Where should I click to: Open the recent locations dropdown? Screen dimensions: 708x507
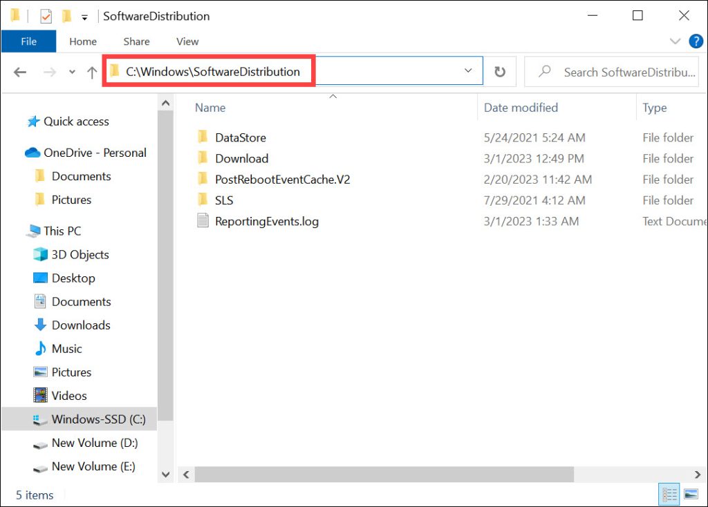point(72,72)
